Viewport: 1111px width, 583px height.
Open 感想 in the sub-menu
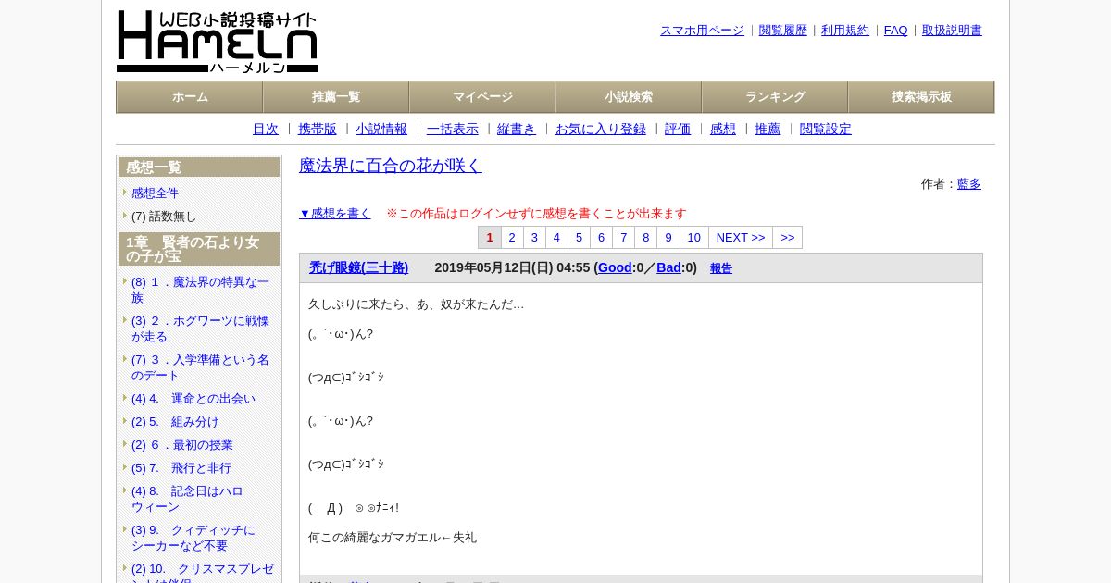723,130
